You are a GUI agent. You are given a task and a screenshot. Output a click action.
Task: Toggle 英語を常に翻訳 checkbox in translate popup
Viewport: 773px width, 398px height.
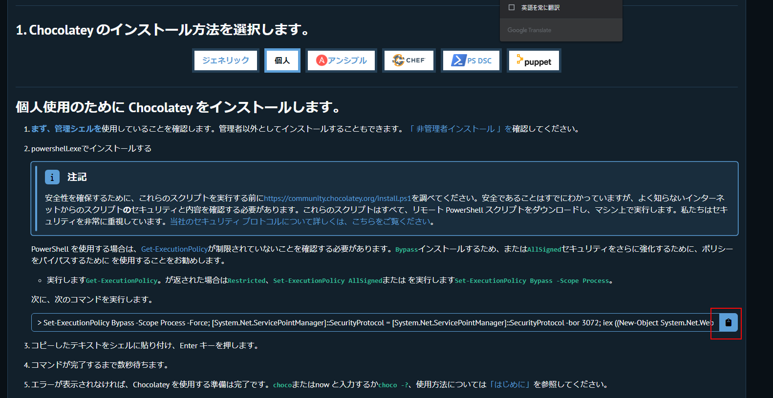(x=512, y=7)
